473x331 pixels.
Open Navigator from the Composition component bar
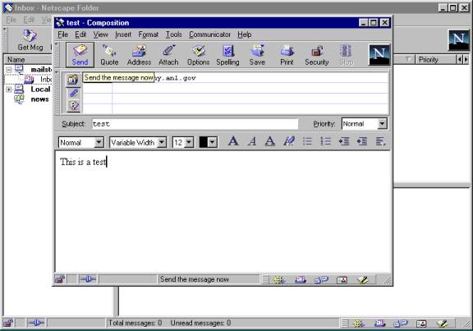point(279,280)
